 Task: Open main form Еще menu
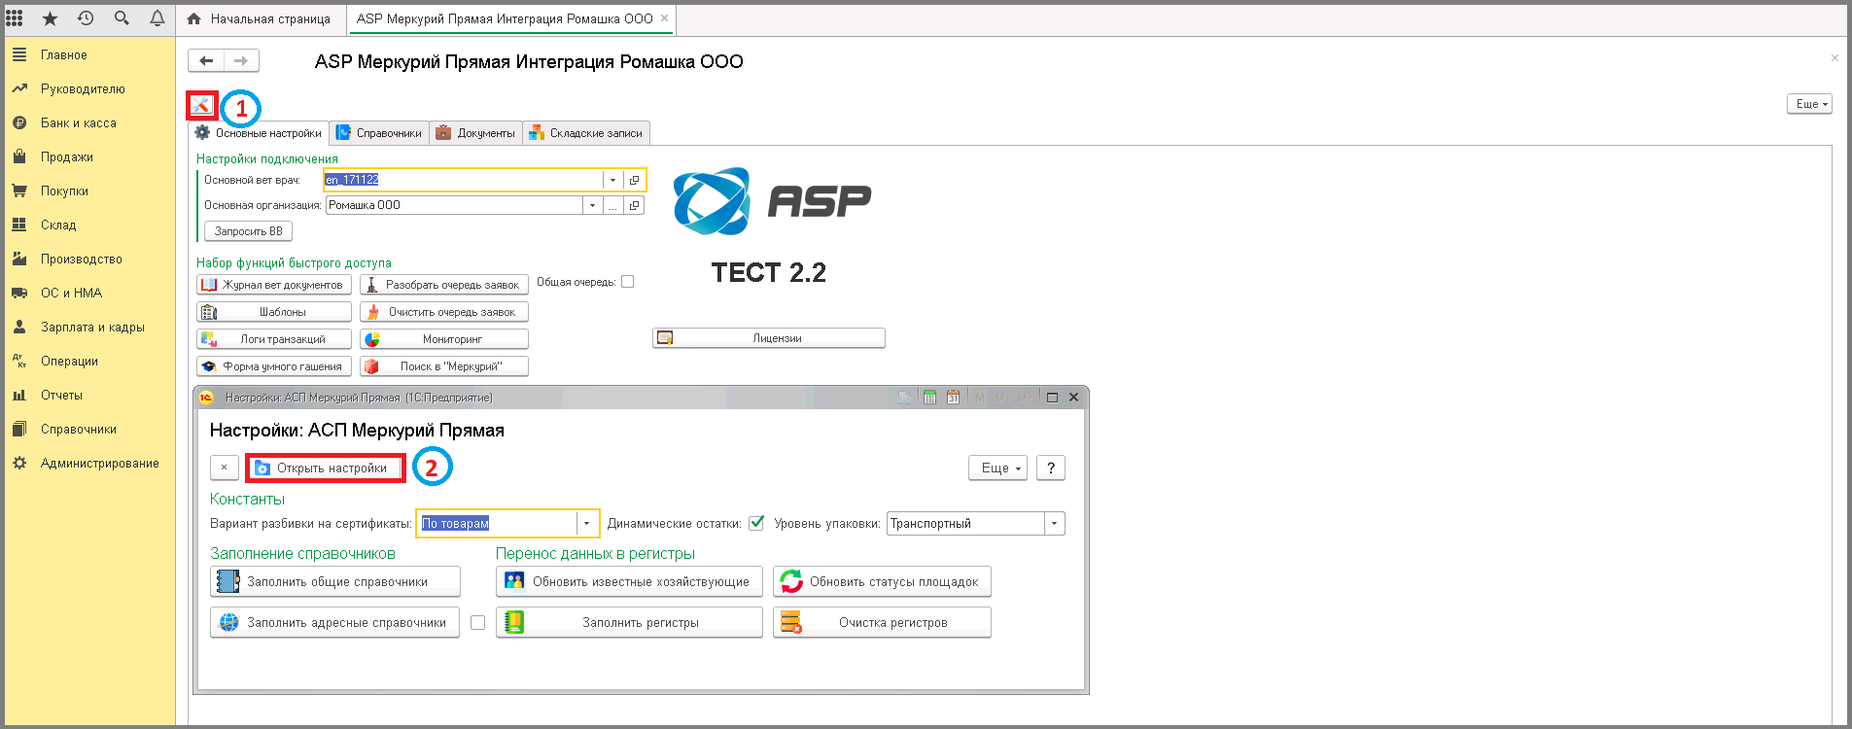[1809, 104]
